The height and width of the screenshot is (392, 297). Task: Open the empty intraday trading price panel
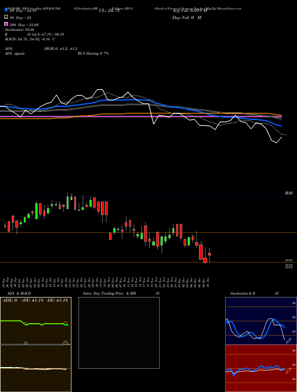(x=119, y=333)
